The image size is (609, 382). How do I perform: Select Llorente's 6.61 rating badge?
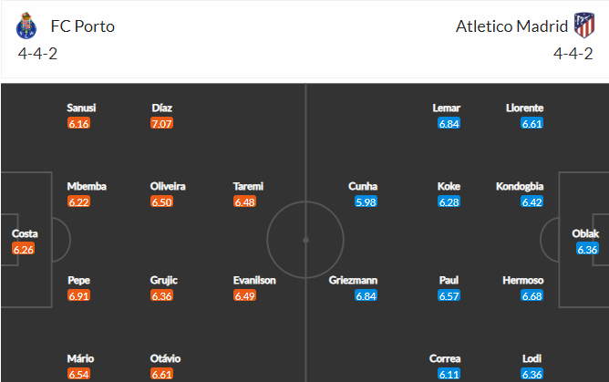[532, 123]
